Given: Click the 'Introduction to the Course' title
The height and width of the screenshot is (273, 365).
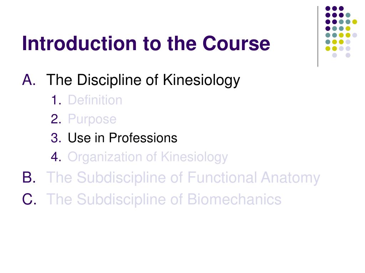Looking at the screenshot, I should pyautogui.click(x=146, y=43).
